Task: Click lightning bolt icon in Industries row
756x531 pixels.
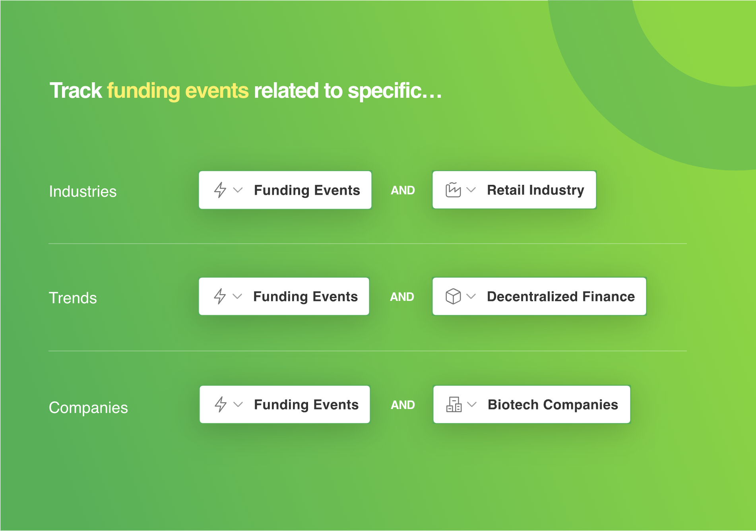Action: [220, 190]
